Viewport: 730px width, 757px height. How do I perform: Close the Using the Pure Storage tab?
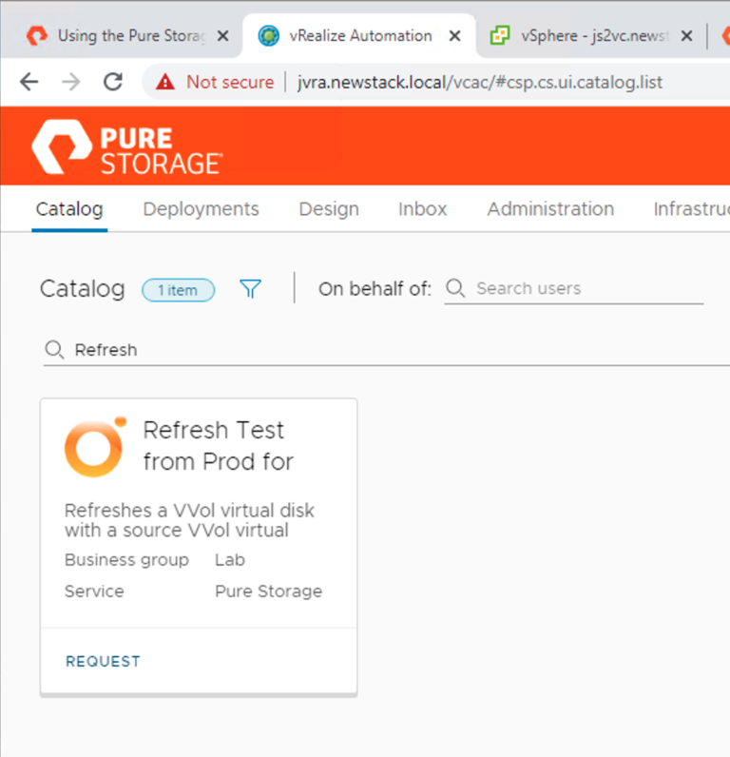(x=222, y=36)
